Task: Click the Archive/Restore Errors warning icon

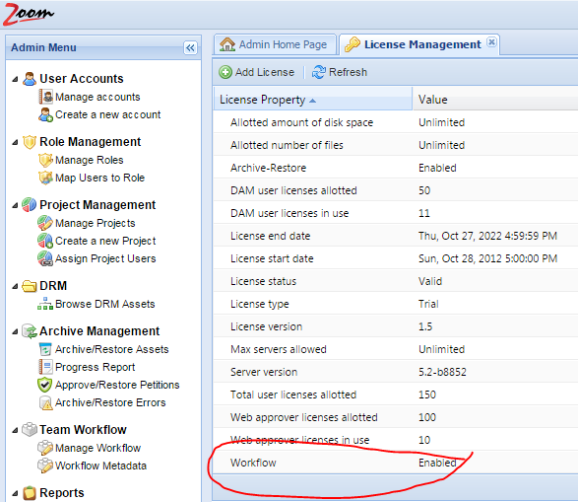Action: [45, 402]
